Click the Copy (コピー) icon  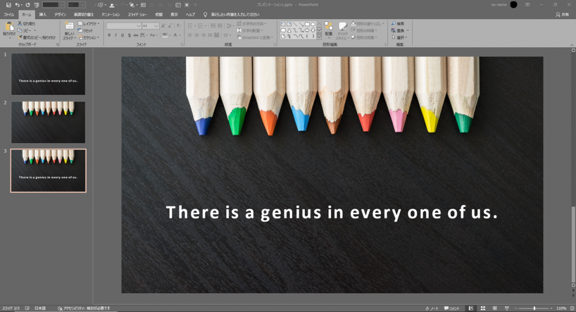(20, 30)
